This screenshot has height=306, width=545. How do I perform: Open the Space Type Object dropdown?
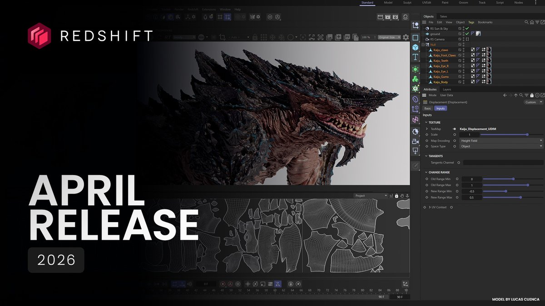click(501, 146)
